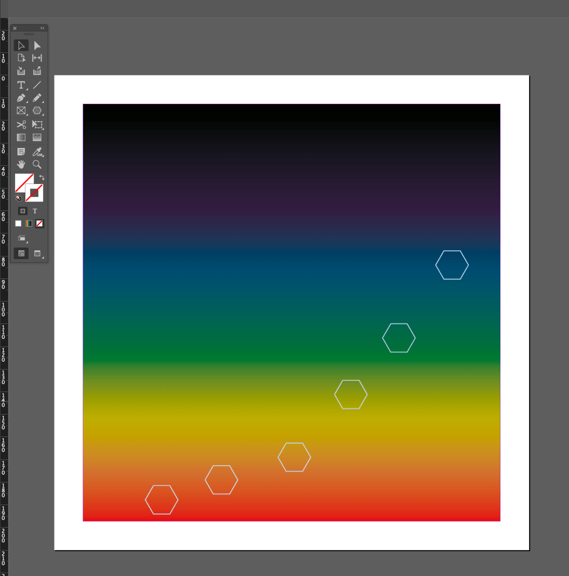The image size is (569, 576).
Task: Collapse the tools panel with double chevron
Action: [x=42, y=28]
